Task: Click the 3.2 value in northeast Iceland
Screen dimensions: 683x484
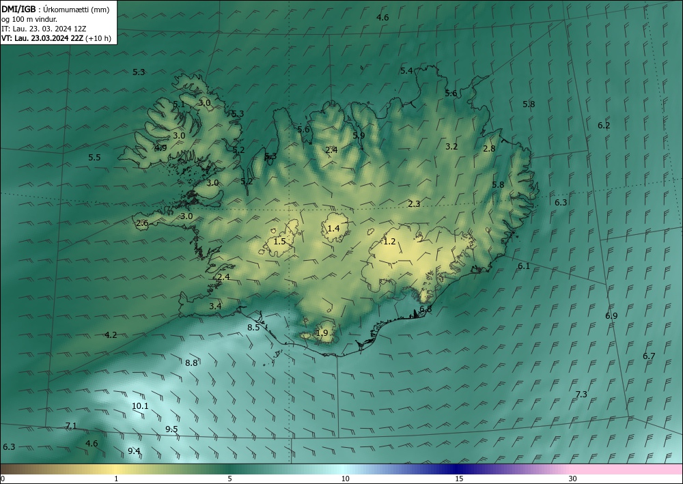Action: click(451, 146)
